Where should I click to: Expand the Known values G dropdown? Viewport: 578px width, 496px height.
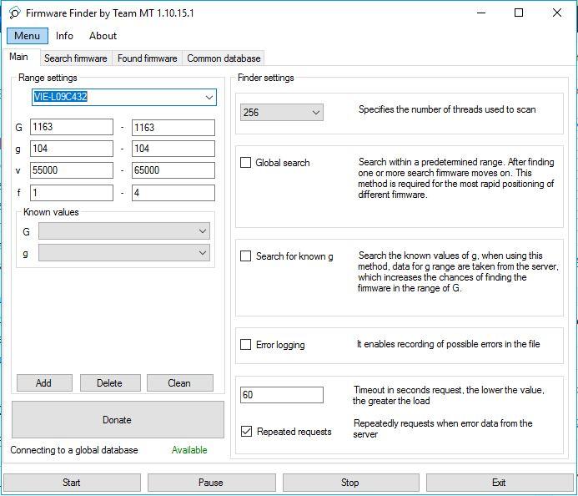pos(124,231)
